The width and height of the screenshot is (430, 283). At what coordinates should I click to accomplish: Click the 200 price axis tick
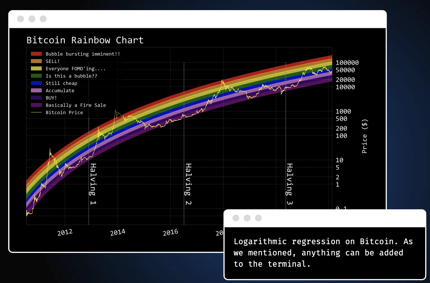click(x=341, y=129)
